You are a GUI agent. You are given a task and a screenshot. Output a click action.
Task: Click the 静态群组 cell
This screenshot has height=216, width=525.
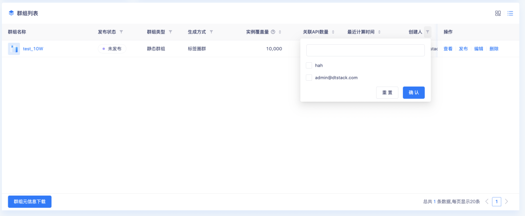tap(156, 49)
